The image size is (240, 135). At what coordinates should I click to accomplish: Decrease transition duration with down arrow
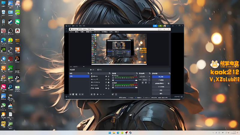[x=149, y=80]
